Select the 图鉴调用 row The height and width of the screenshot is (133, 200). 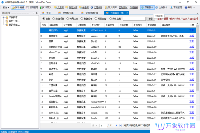pyautogui.click(x=118, y=85)
